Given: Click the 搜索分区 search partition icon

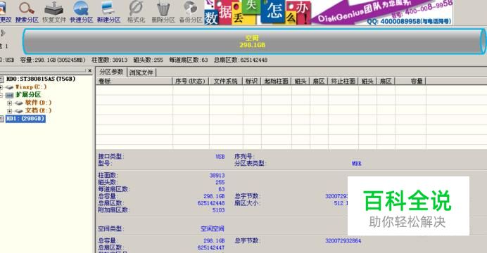Looking at the screenshot, I should point(27,12).
